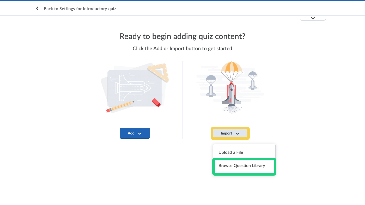Click the back chevron arrow icon
This screenshot has height=205, width=365.
(37, 9)
